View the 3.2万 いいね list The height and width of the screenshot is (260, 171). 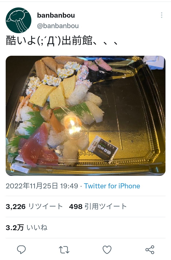tap(26, 228)
